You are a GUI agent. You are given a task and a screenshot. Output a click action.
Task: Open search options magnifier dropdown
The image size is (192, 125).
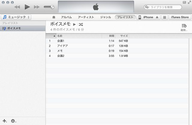tap(147, 7)
